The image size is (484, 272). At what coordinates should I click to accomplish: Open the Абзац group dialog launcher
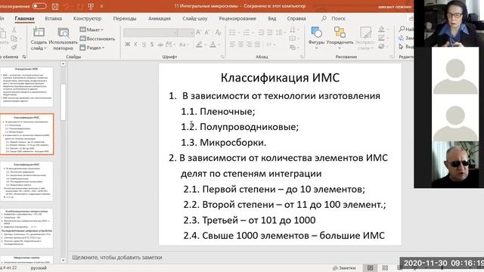click(302, 57)
